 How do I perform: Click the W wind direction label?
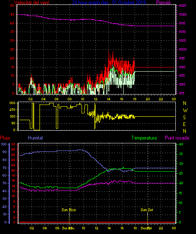click(185, 110)
